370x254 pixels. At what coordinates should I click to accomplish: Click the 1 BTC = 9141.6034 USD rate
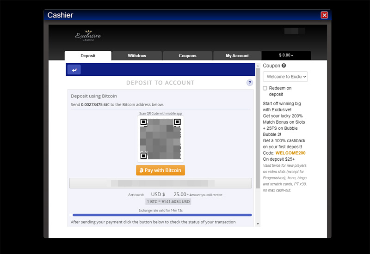[168, 202]
